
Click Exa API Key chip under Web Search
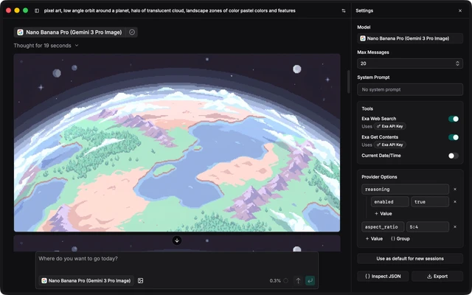pos(390,126)
